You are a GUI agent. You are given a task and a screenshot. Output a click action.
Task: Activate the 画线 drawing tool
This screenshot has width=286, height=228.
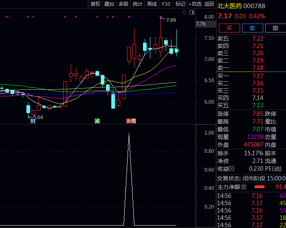point(152,4)
